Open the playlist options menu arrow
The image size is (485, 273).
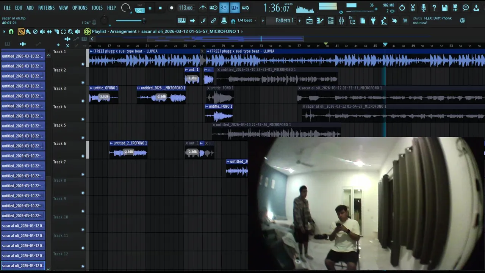[4, 32]
